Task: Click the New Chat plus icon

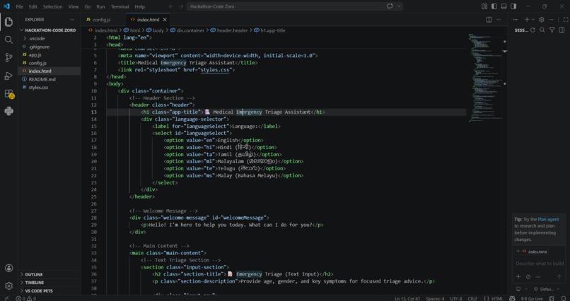Action: tap(526, 20)
